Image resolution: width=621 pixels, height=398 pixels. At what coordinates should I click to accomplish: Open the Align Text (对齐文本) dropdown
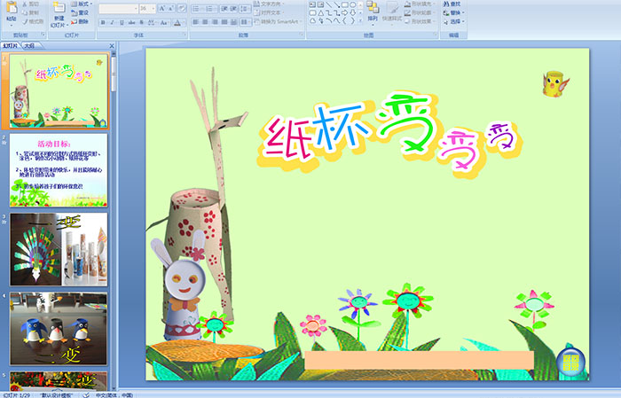[268, 12]
